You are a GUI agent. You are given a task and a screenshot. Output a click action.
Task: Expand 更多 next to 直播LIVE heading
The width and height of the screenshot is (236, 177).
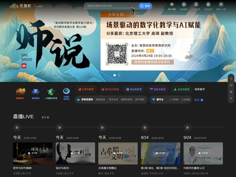(45, 117)
